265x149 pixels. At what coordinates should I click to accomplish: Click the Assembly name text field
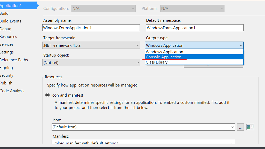[x=91, y=28]
